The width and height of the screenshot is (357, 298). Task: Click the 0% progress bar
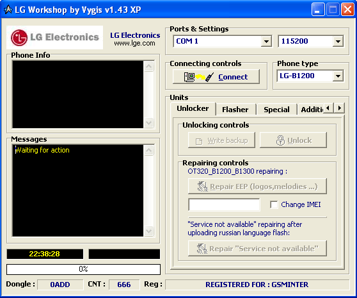pyautogui.click(x=83, y=269)
